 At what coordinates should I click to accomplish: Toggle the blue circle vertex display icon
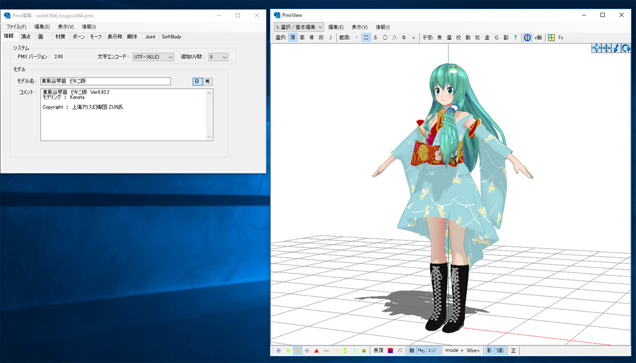point(279,351)
